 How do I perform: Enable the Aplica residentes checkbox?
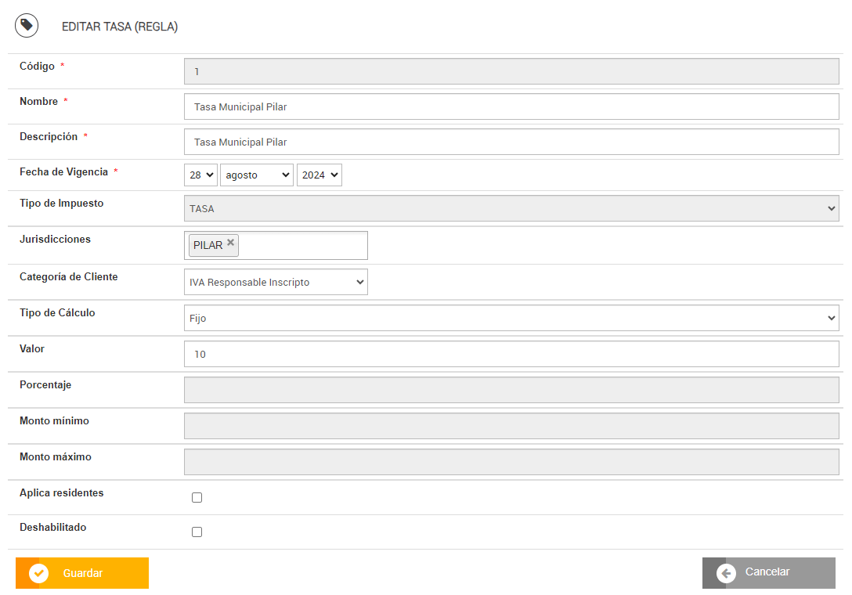point(197,497)
